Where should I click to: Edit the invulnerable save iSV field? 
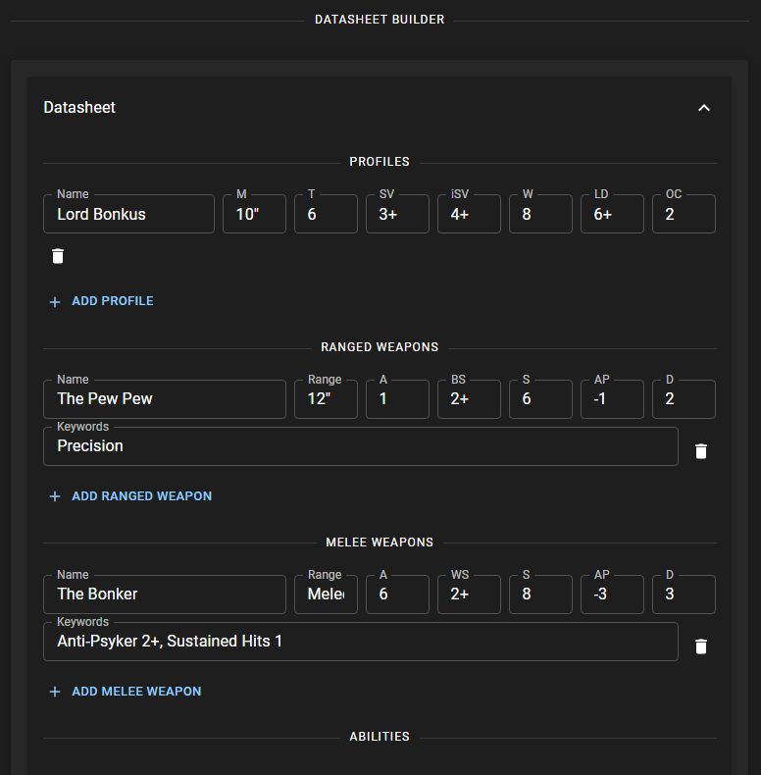[x=469, y=214]
